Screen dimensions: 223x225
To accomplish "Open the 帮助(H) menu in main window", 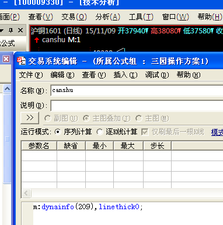I will (x=210, y=17).
